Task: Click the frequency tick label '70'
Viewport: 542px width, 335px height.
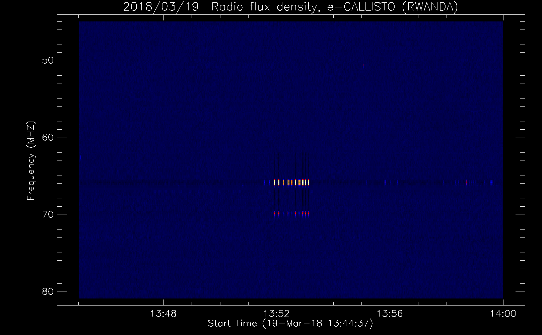Action: (48, 214)
